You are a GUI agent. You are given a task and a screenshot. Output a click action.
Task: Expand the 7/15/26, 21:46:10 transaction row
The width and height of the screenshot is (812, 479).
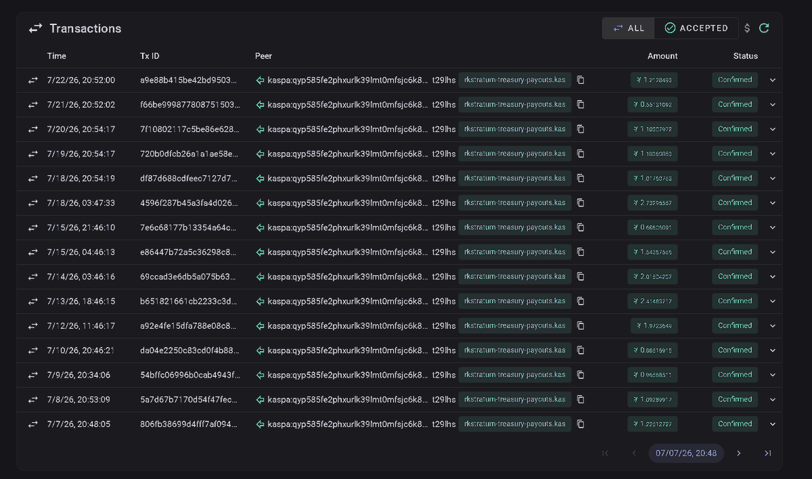[773, 227]
